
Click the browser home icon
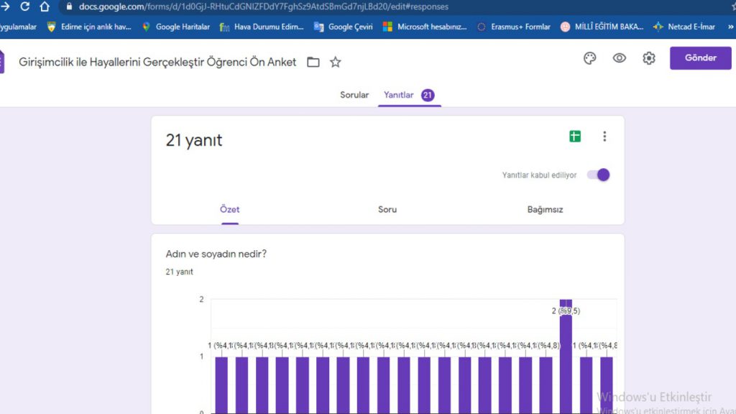coord(45,6)
